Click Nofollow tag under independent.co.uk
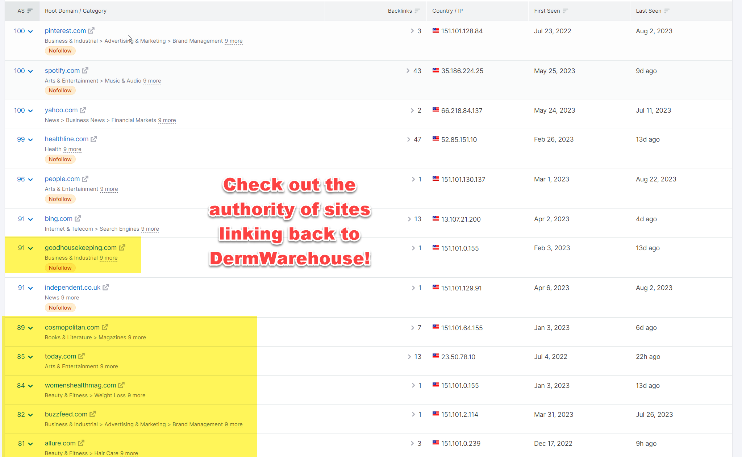Image resolution: width=742 pixels, height=457 pixels. coord(60,308)
